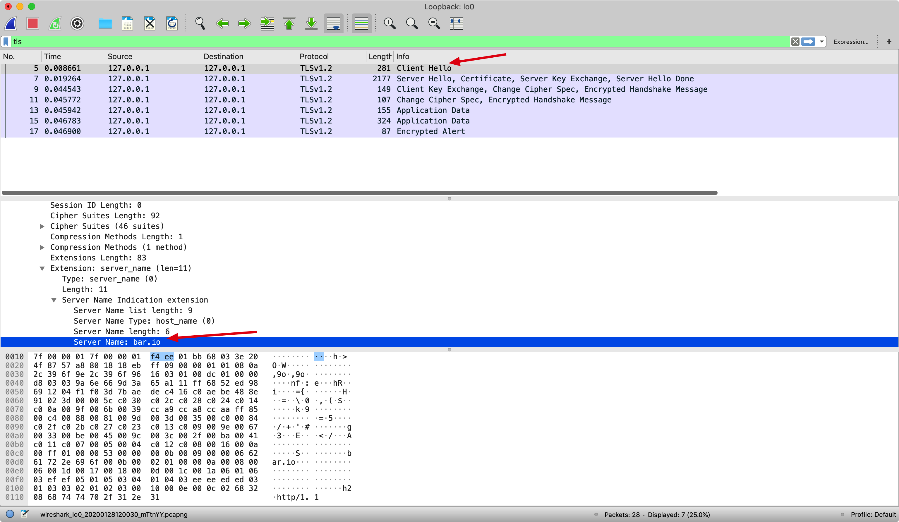The image size is (899, 522).
Task: Stop capture with the red square icon
Action: coord(32,23)
